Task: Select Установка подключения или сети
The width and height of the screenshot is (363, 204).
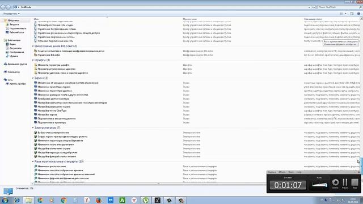Action: tap(56, 41)
